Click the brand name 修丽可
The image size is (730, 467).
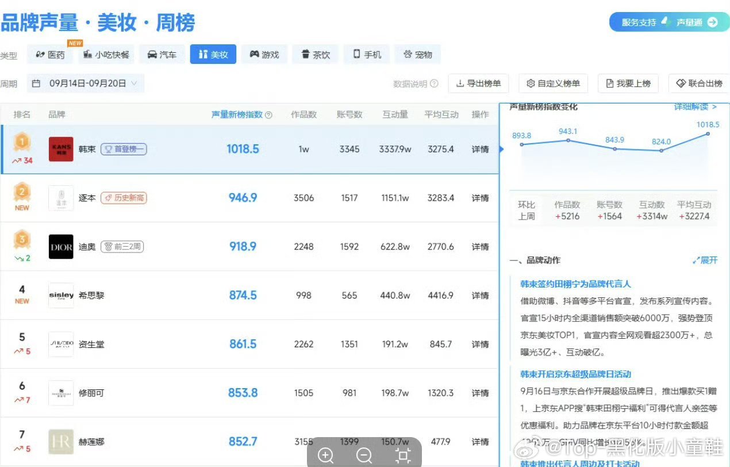coord(91,393)
